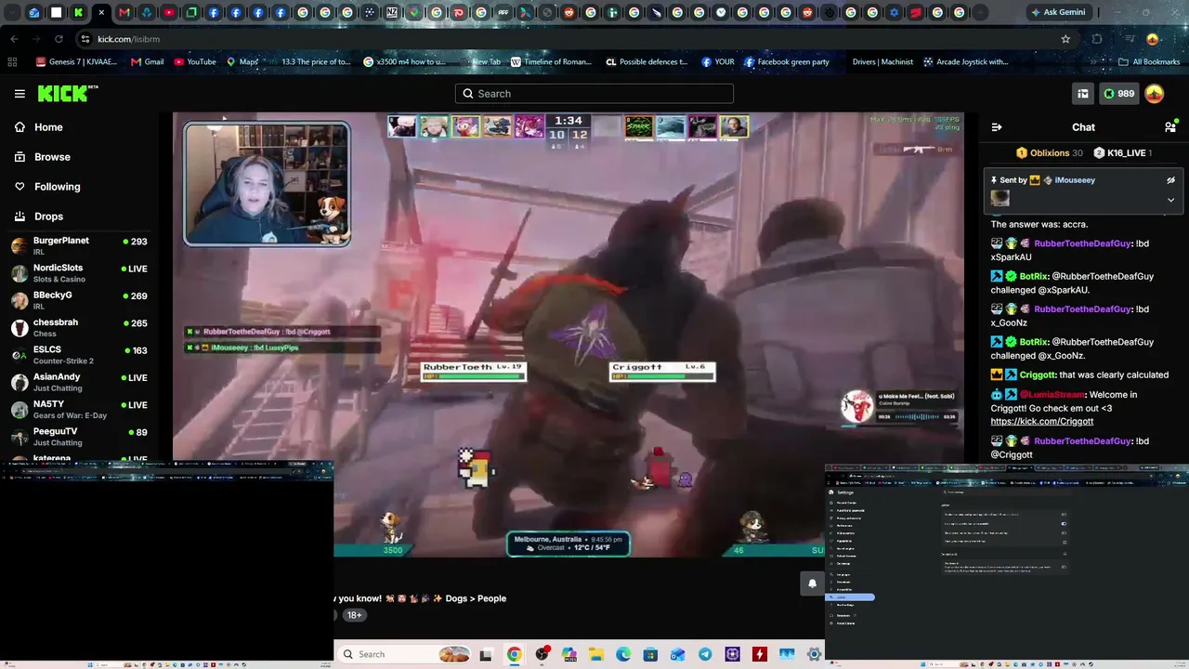This screenshot has width=1189, height=669.
Task: Open Google Chrome from the taskbar
Action: tap(514, 654)
